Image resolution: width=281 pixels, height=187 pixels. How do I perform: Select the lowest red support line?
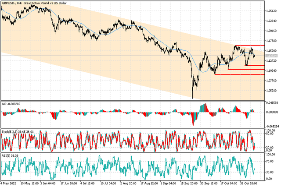(246, 74)
